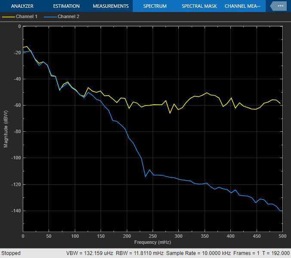The image size is (291, 258).
Task: Click the Stopped status text
Action: coord(11,253)
